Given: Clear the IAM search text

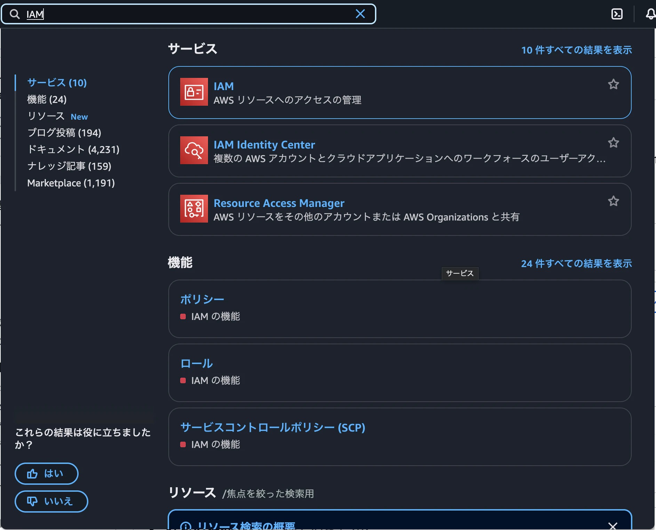Looking at the screenshot, I should (x=360, y=14).
